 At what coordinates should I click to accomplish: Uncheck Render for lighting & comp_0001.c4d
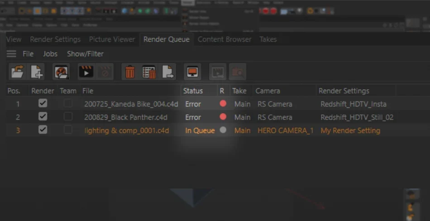pyautogui.click(x=43, y=130)
